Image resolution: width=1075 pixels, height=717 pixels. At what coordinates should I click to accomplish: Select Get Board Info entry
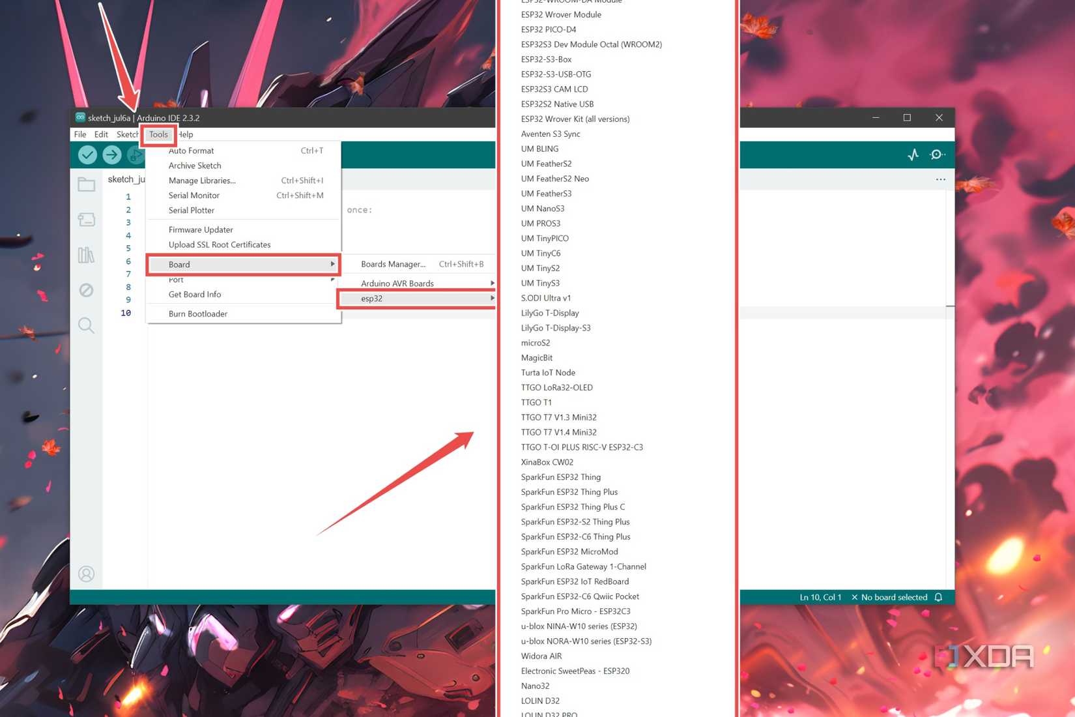click(244, 295)
